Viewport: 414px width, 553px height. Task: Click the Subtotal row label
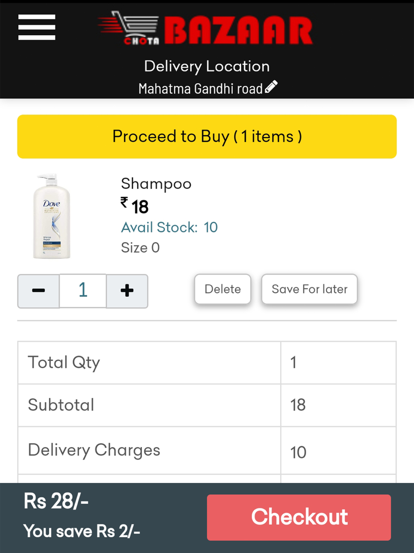pos(61,405)
